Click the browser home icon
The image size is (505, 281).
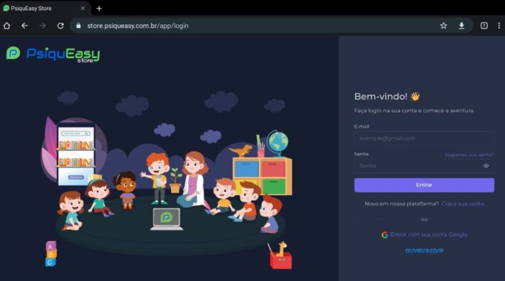(6, 26)
